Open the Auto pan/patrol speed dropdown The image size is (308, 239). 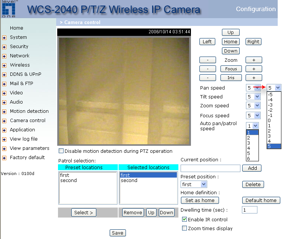[x=252, y=126]
